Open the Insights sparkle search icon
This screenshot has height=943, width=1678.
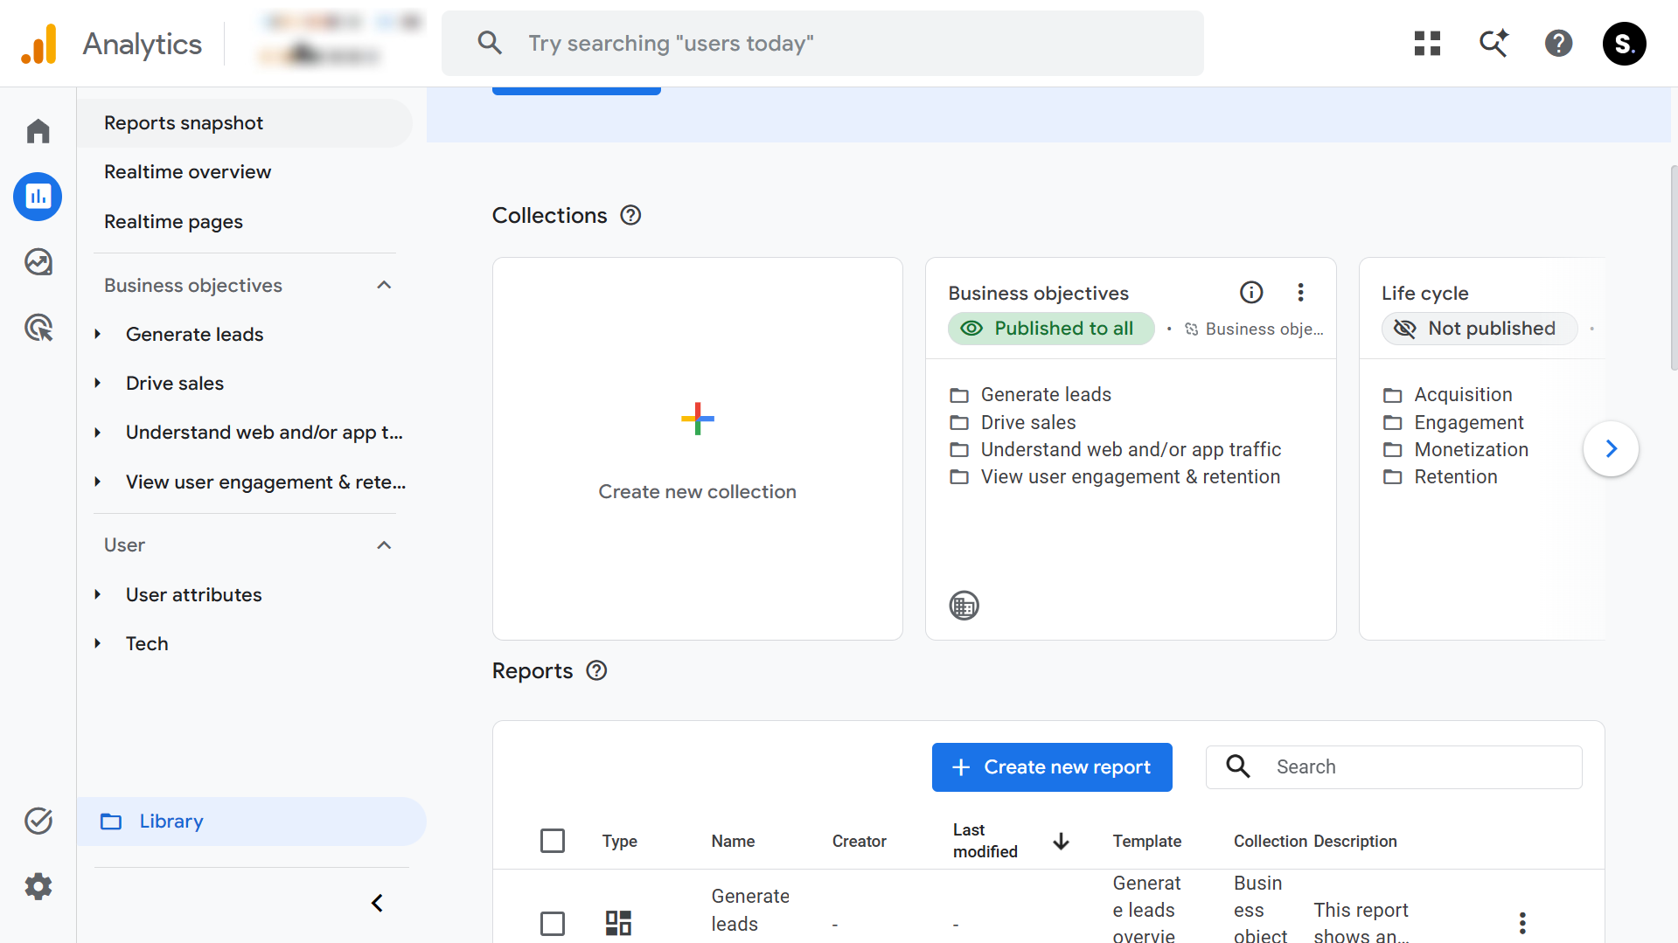pyautogui.click(x=1493, y=44)
